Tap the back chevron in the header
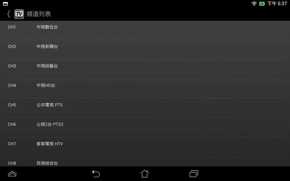Screen dimensions: 290x181 point(9,14)
